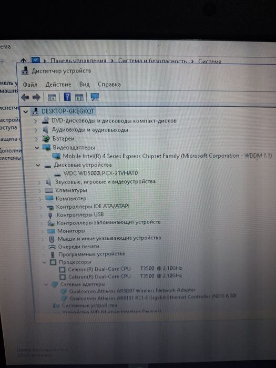Collapse the Видеоадаптеры category arrow
This screenshot has width=276, height=368.
tap(37, 148)
